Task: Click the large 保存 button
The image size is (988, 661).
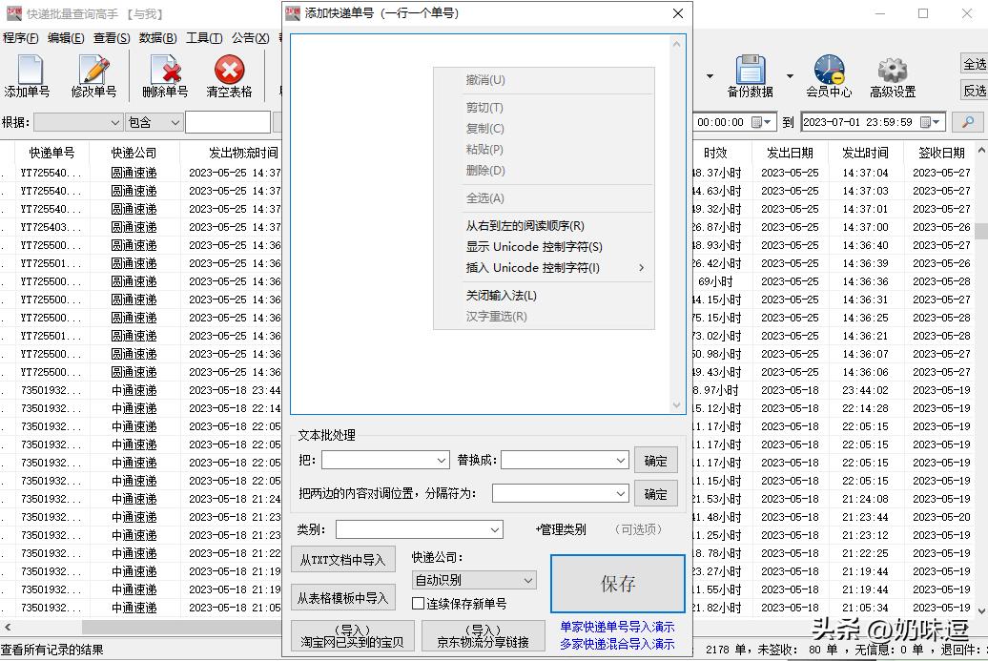Action: coord(618,584)
